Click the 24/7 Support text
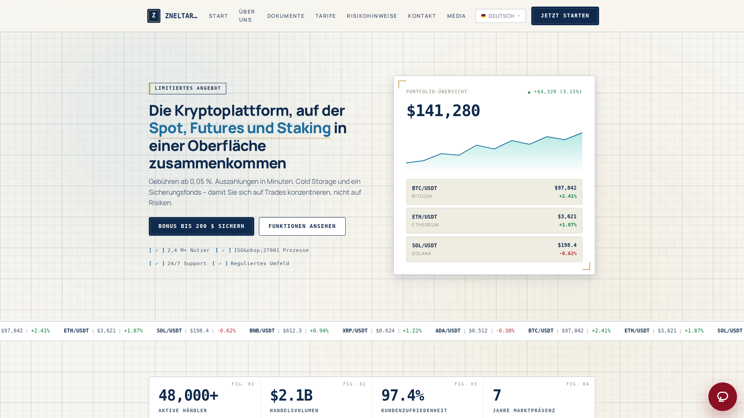744x418 pixels. (187, 264)
